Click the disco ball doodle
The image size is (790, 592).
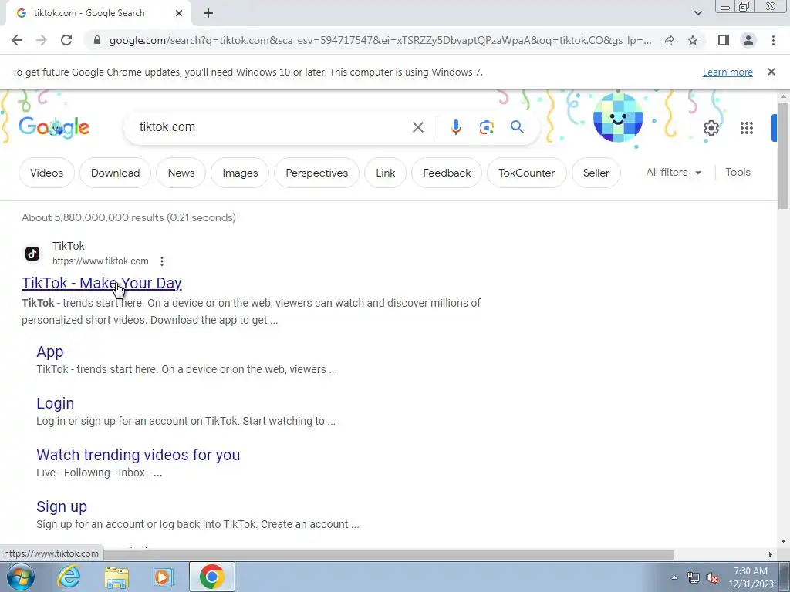(x=618, y=118)
